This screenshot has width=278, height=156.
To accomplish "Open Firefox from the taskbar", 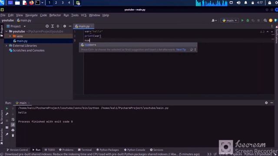I will tap(31, 3).
